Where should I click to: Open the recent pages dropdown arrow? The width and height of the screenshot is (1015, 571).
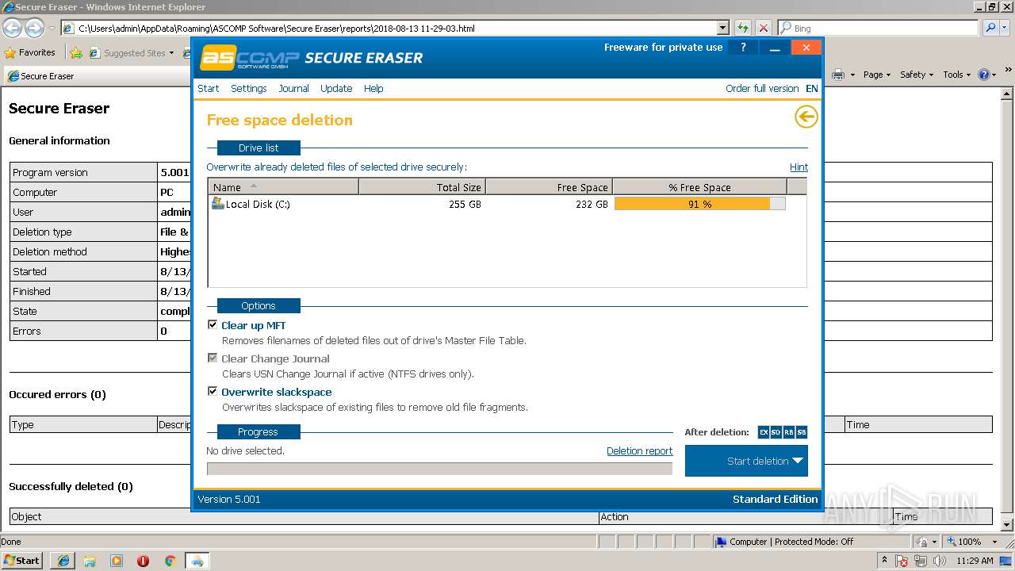[52, 28]
